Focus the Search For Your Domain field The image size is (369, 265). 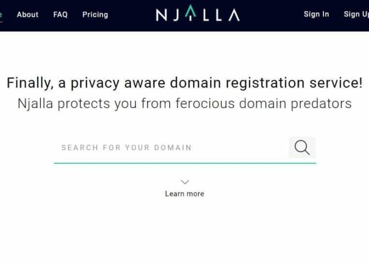[x=171, y=148]
